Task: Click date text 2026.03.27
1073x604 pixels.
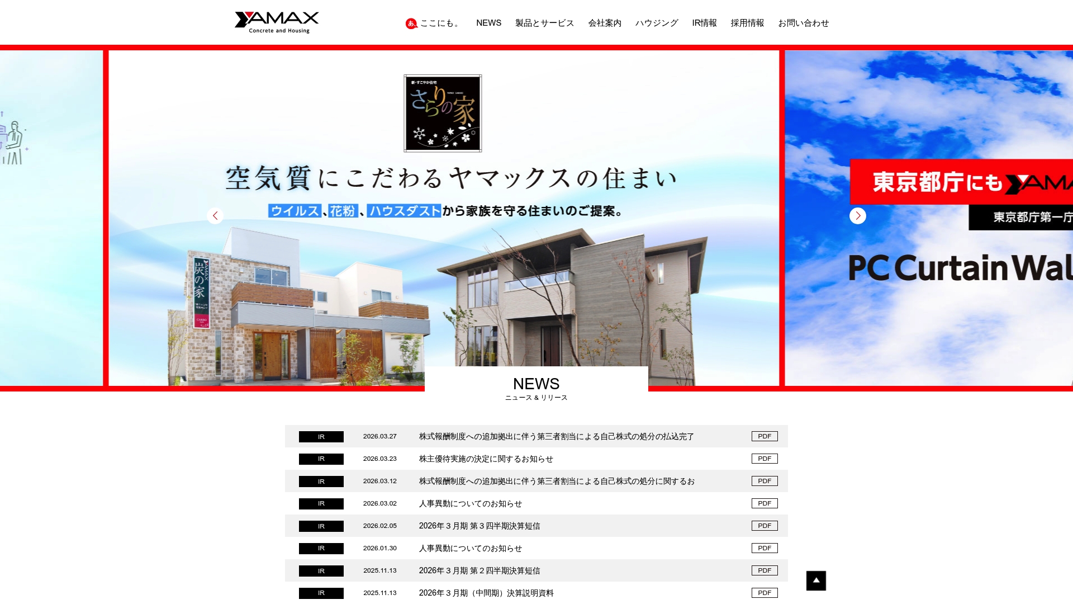Action: (380, 436)
